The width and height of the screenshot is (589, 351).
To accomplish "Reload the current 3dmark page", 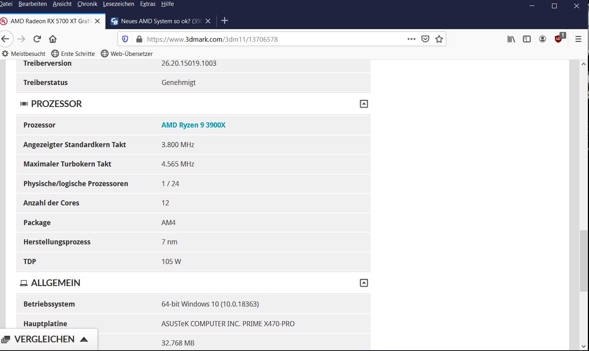I will pos(37,39).
